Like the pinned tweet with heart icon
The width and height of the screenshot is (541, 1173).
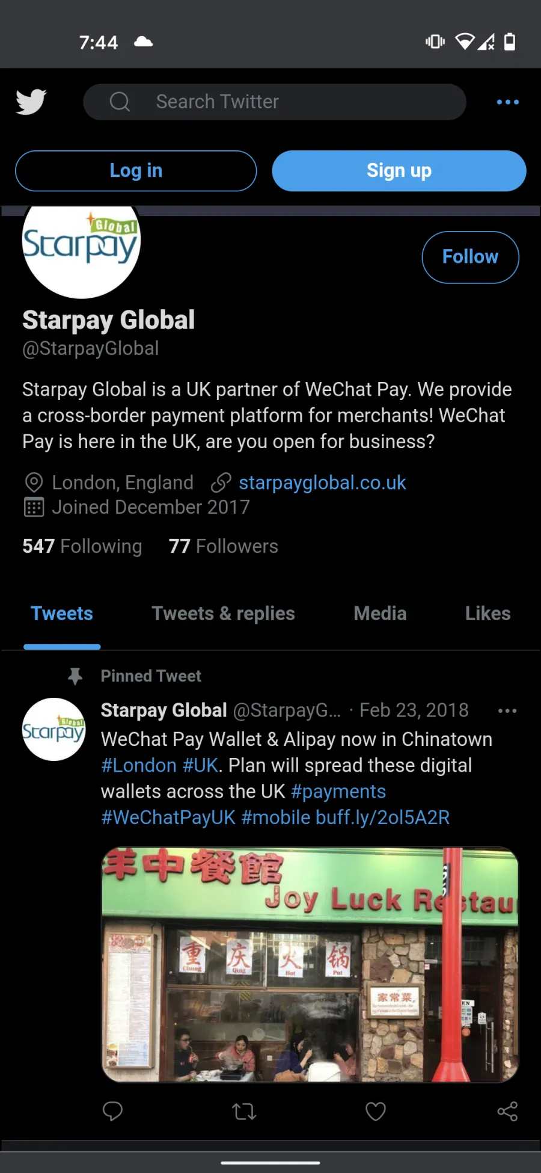tap(376, 1111)
